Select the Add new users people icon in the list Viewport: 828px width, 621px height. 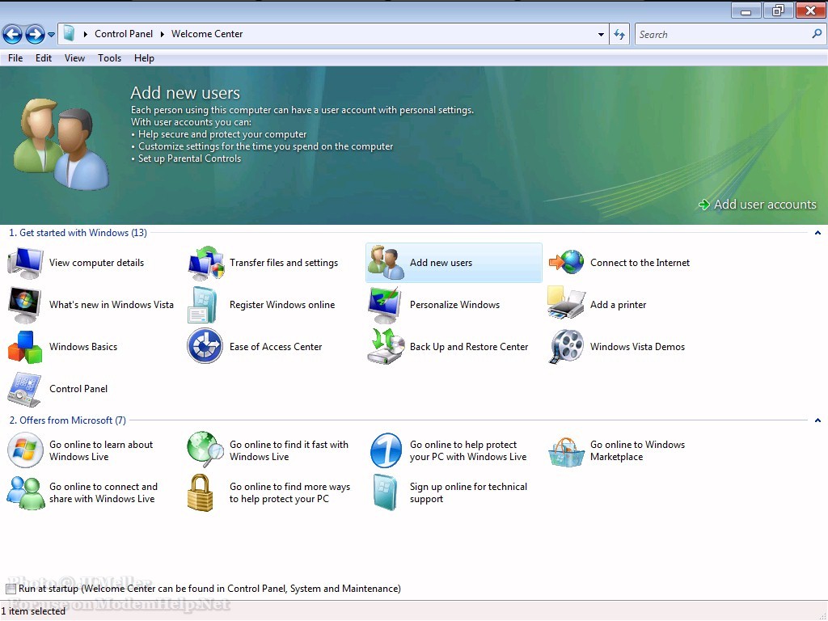[386, 263]
